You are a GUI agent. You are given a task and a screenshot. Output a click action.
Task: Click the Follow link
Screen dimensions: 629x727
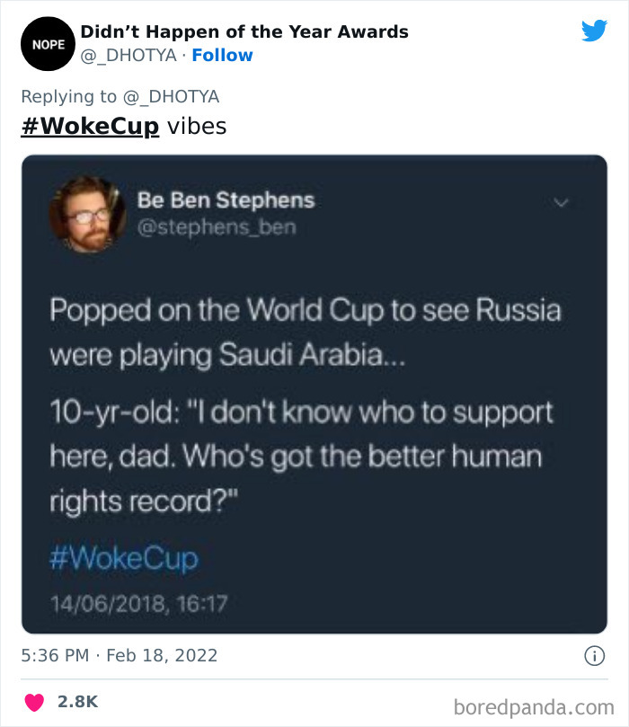[223, 56]
